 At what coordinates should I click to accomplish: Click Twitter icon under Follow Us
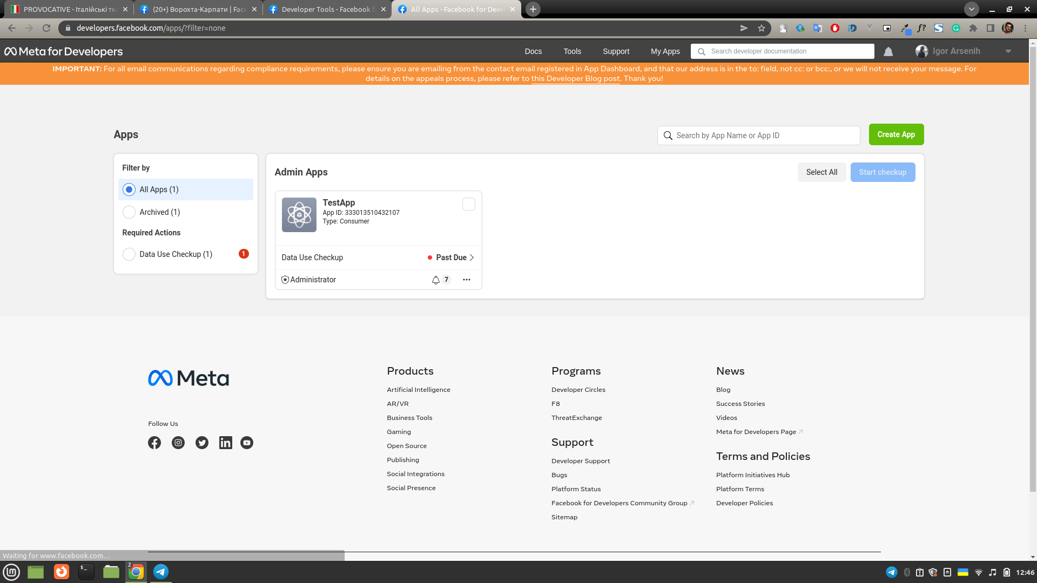tap(202, 443)
